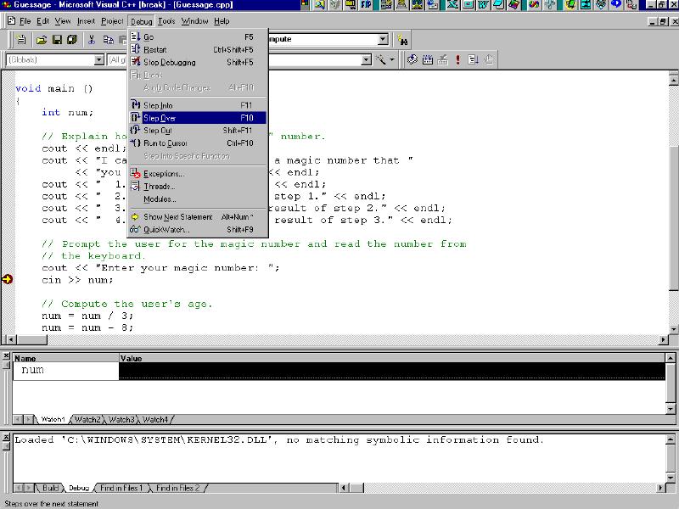Click the editor horizontal scrollbar left arrow
Screen dimensions: 679x509
pos(10,340)
